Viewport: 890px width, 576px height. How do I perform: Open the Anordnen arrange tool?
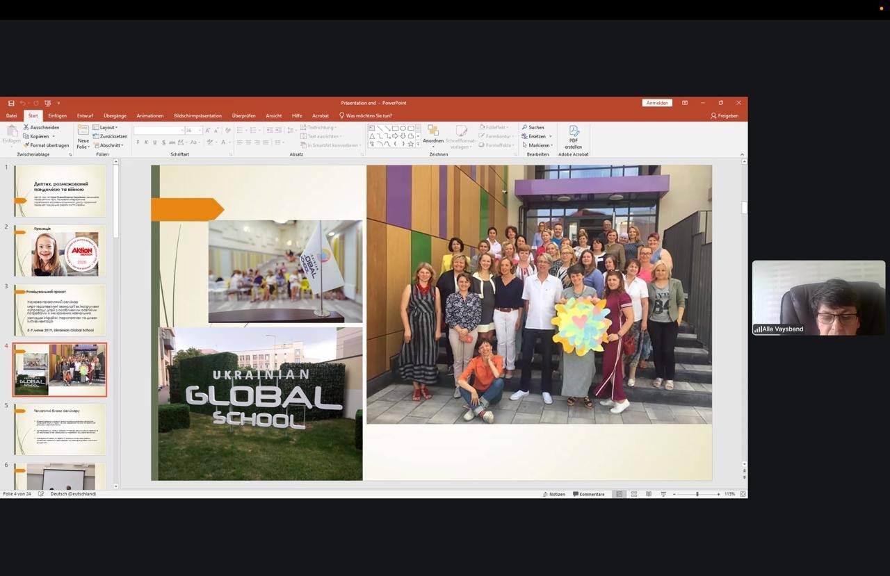433,135
